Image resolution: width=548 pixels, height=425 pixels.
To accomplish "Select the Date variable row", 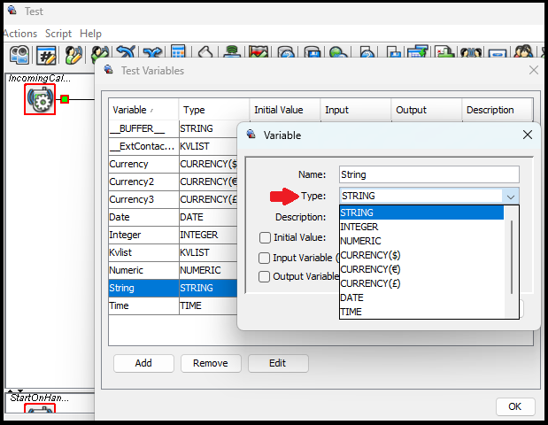I will 173,218.
